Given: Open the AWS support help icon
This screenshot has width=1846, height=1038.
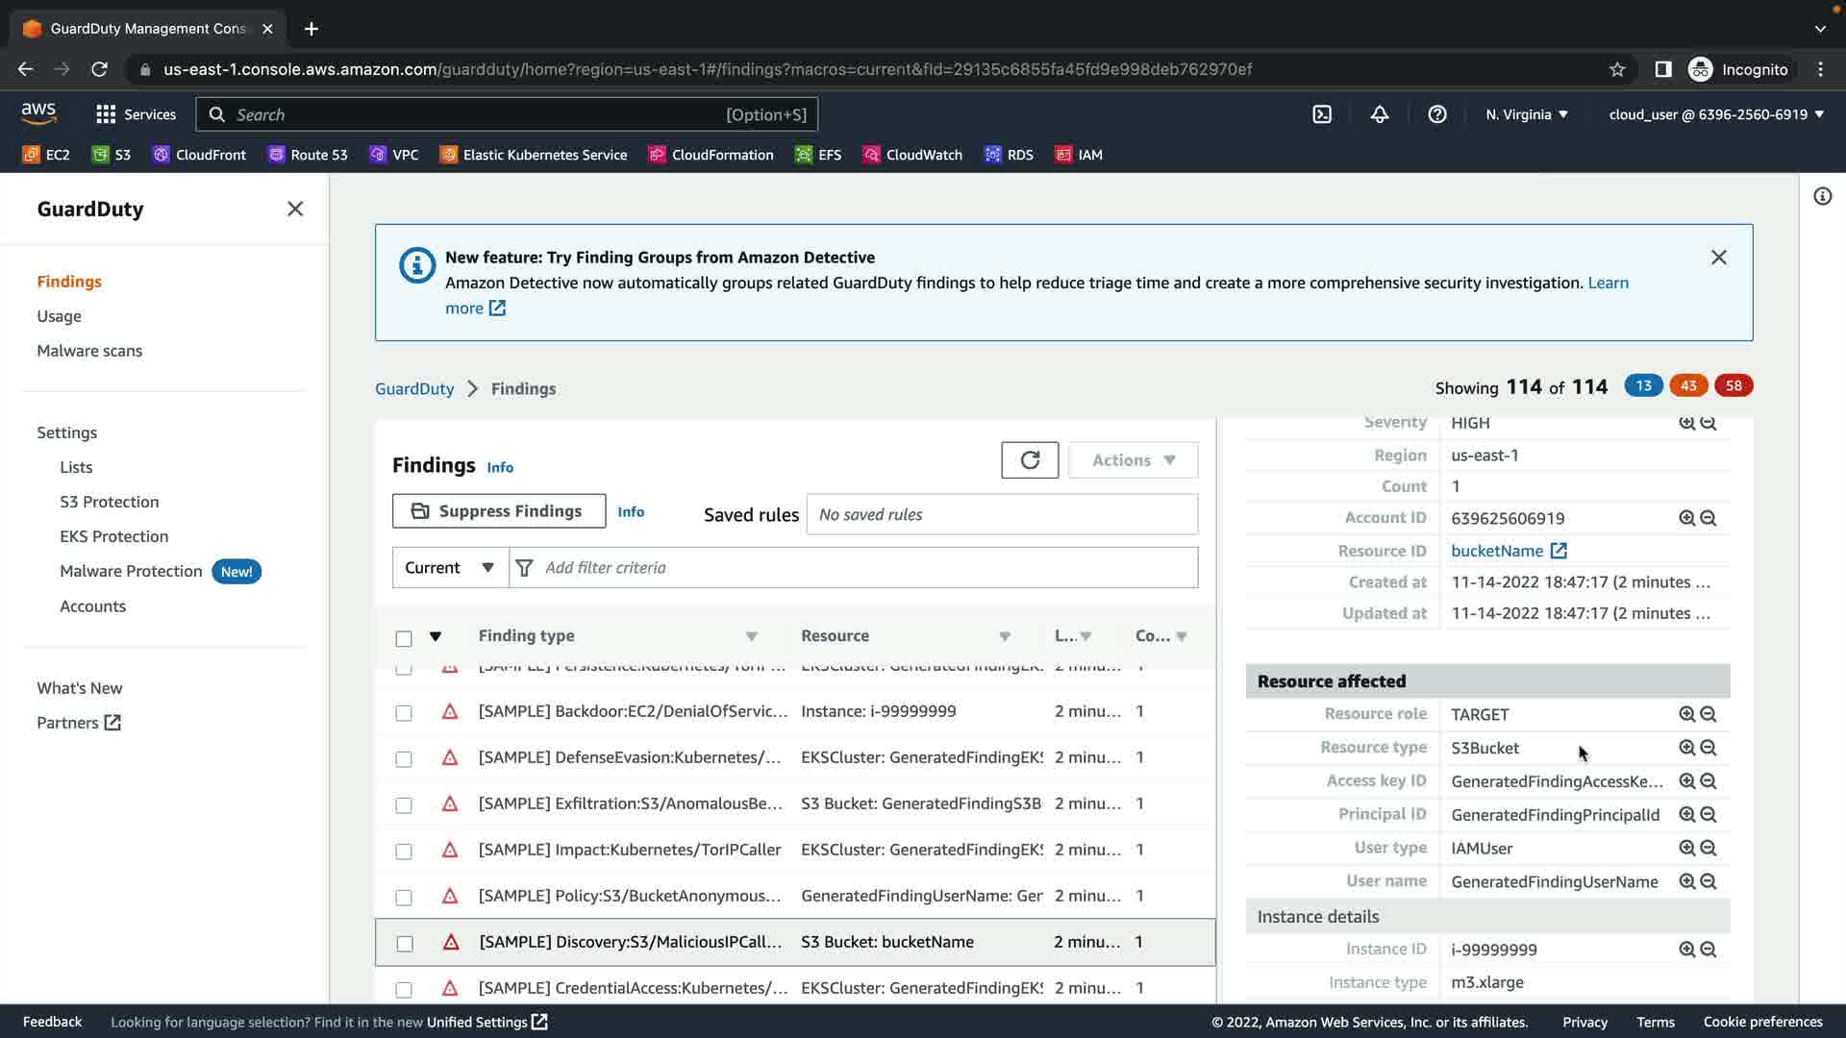Looking at the screenshot, I should coord(1436,114).
